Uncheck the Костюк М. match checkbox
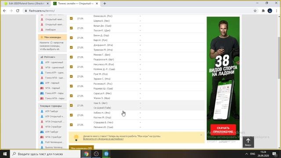The height and width of the screenshot is (158, 281). click(71, 115)
